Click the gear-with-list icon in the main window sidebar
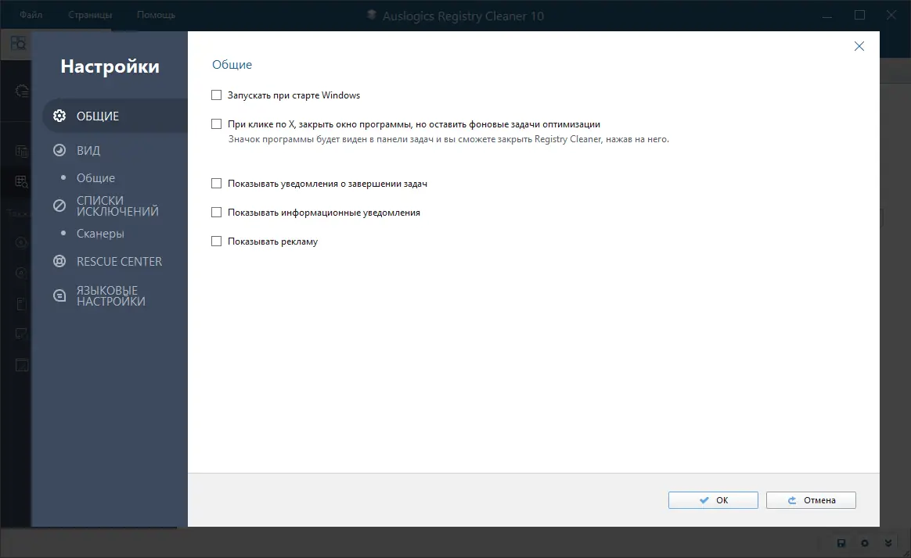911x558 pixels. [x=21, y=91]
